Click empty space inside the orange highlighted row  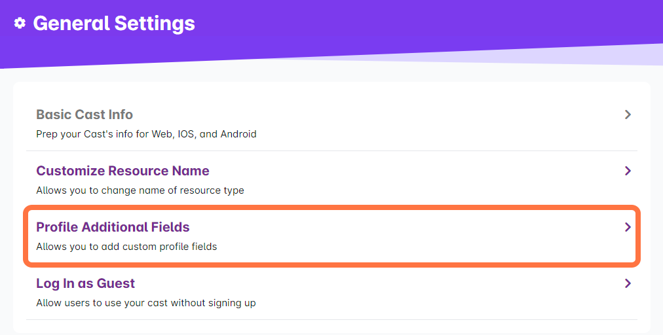pos(426,236)
